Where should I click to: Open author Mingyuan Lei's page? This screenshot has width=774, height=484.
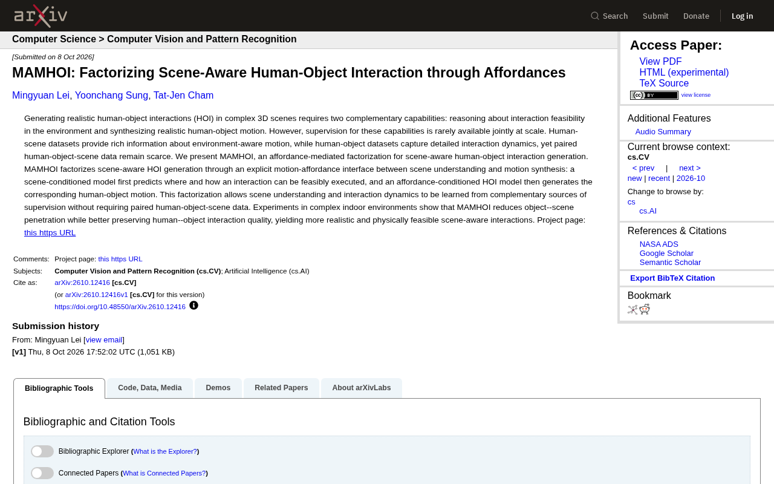(41, 96)
